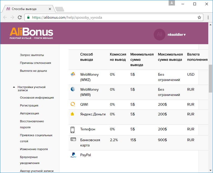Click the WebMoney (WMZ) method name
The height and width of the screenshot is (173, 213).
(89, 77)
